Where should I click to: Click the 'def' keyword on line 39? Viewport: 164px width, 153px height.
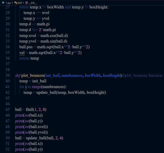coord(18,75)
